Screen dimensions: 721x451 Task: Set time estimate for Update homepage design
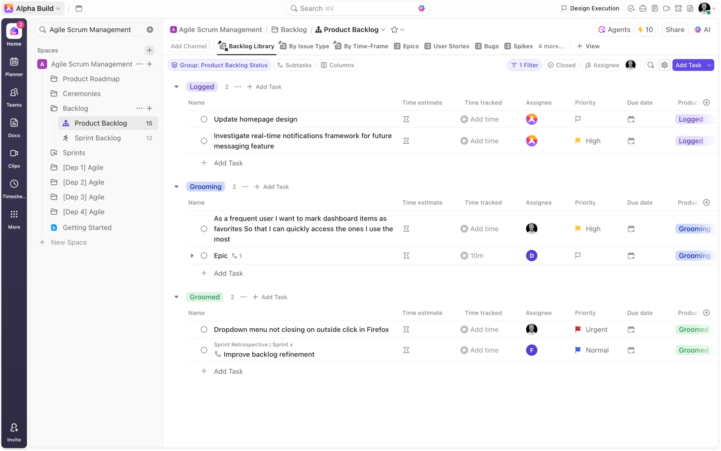[406, 119]
